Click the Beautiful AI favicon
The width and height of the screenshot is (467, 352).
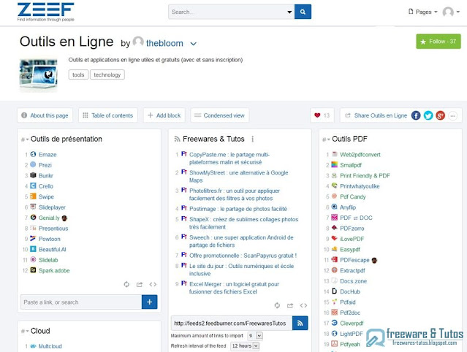pos(33,249)
